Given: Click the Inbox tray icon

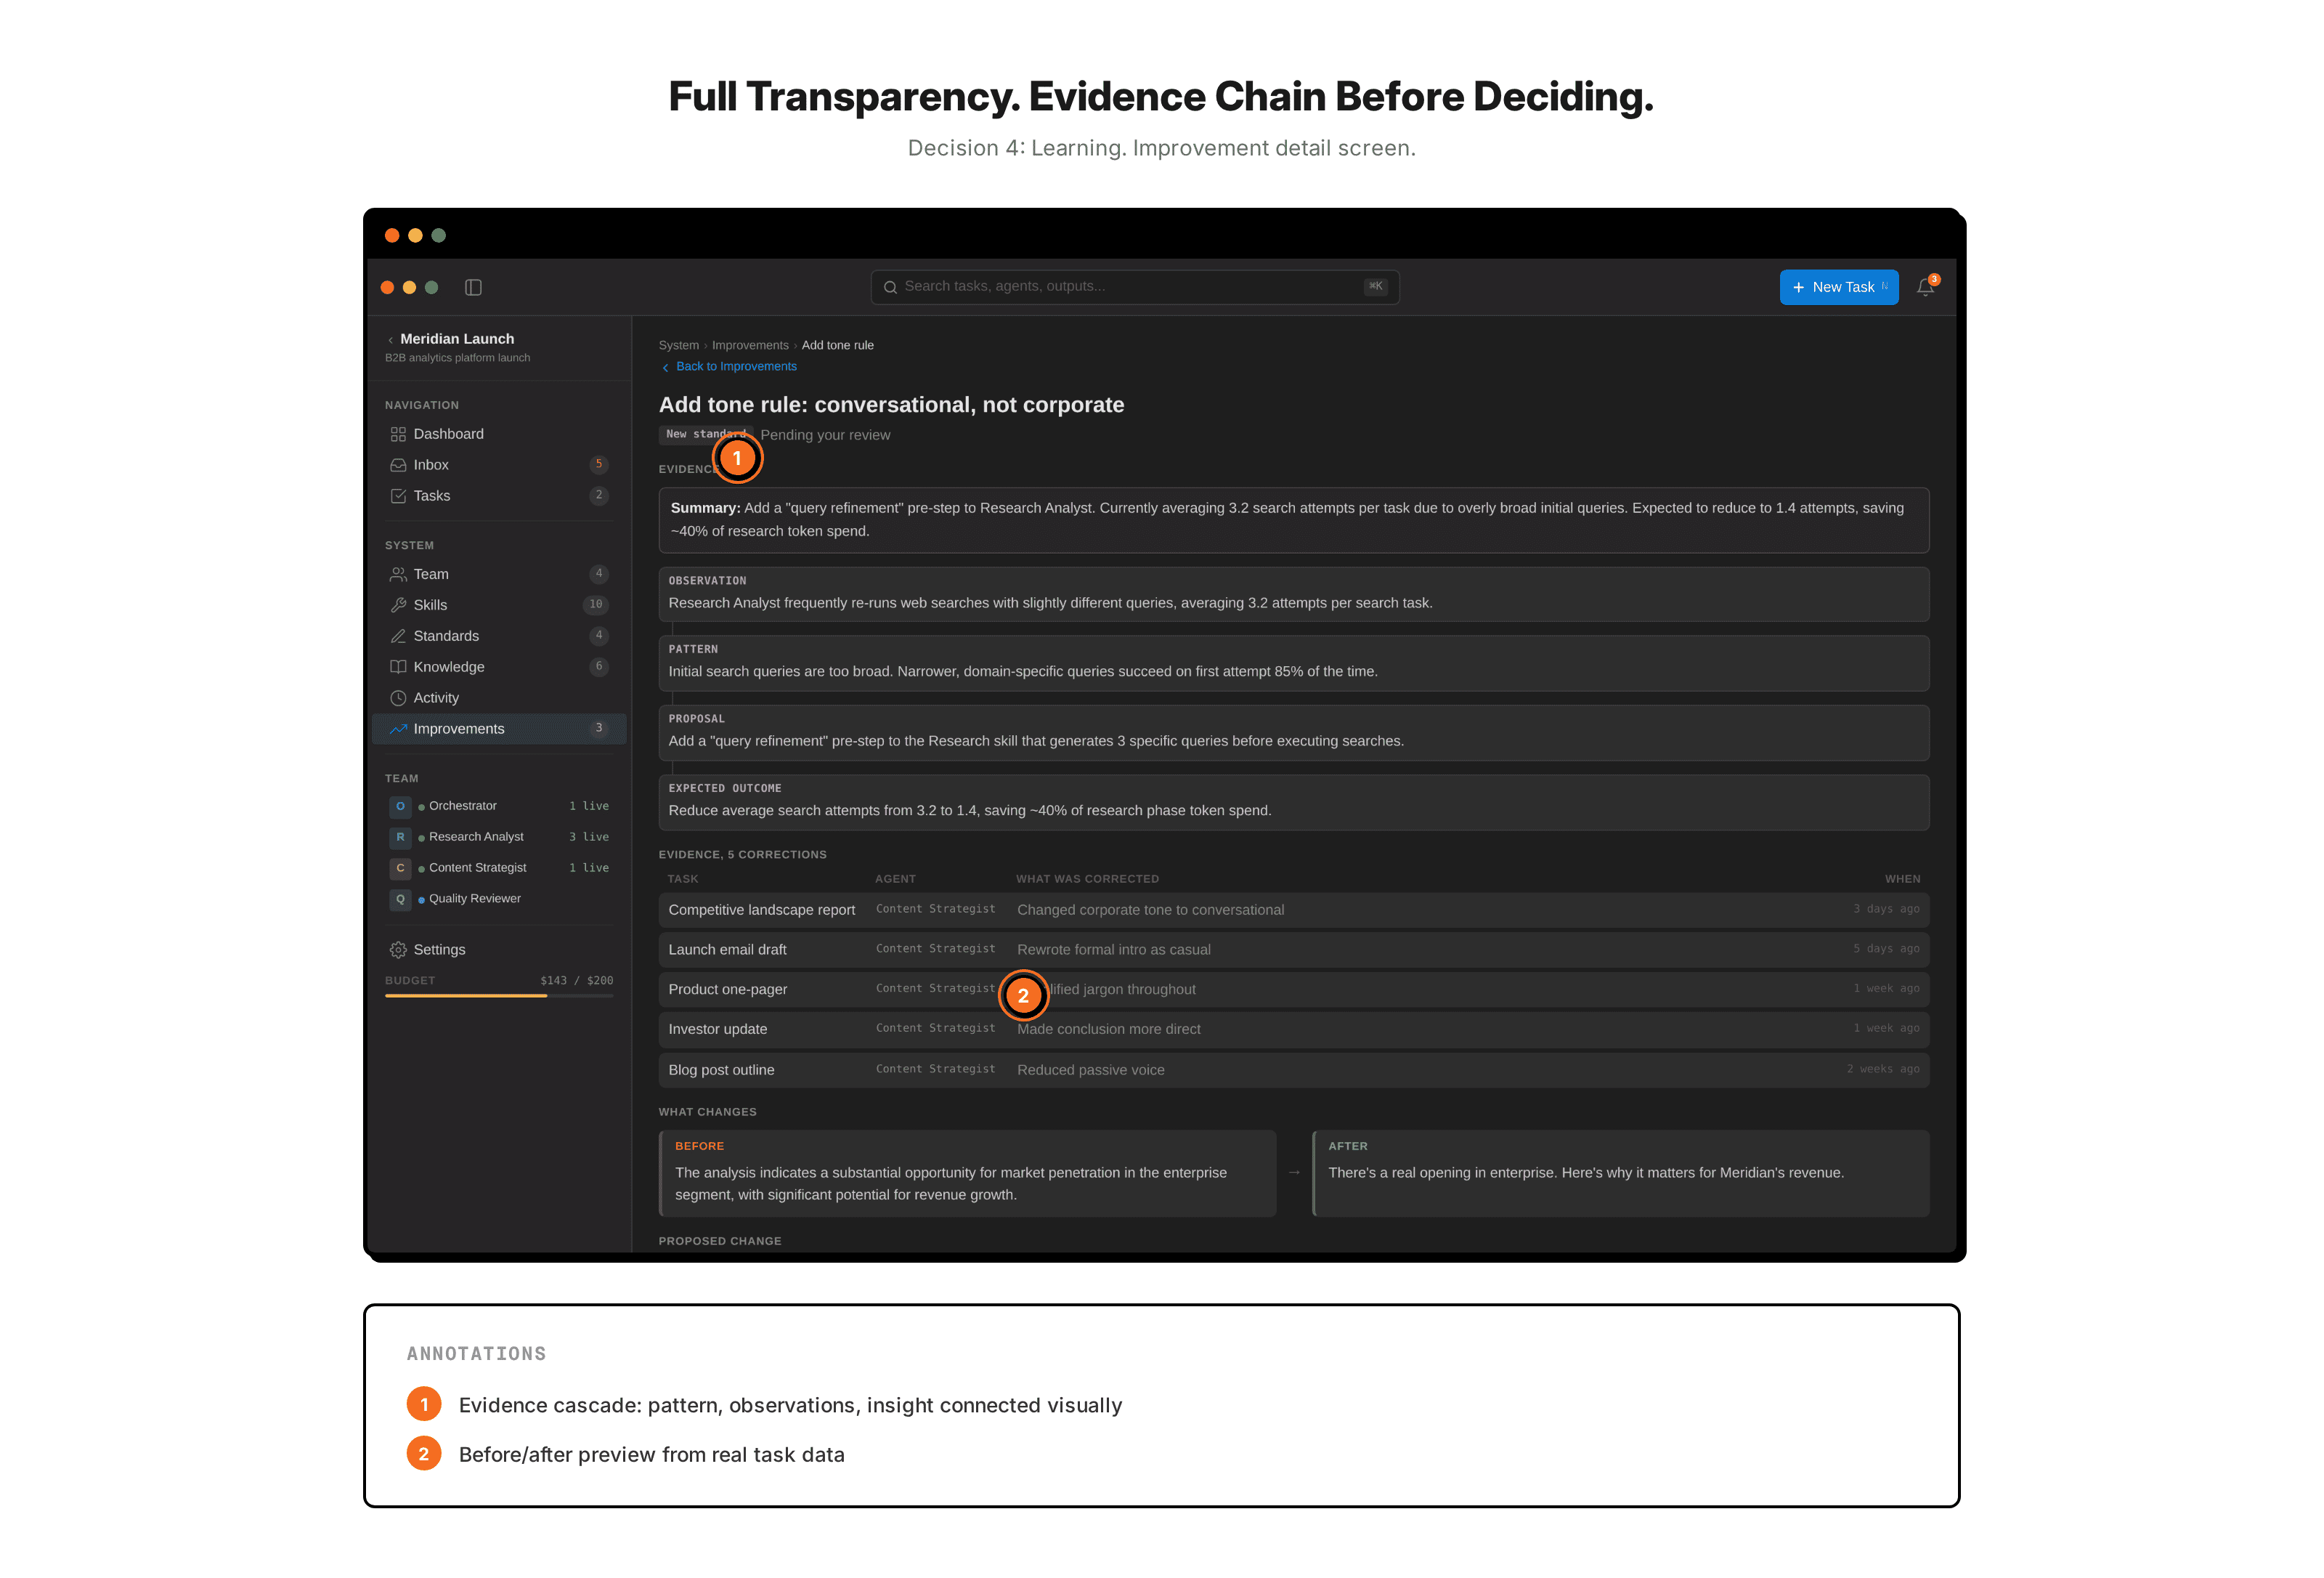Looking at the screenshot, I should click(398, 465).
